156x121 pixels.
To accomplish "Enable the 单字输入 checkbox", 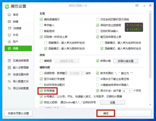I will [x=41, y=25].
